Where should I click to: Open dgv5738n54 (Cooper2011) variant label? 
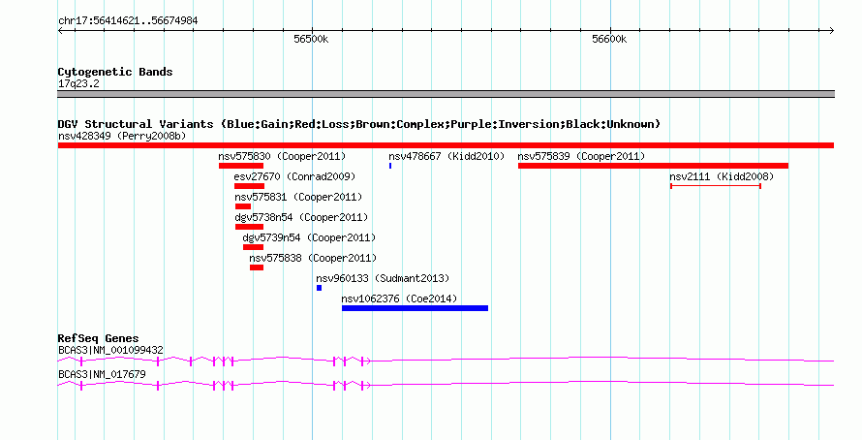[301, 217]
